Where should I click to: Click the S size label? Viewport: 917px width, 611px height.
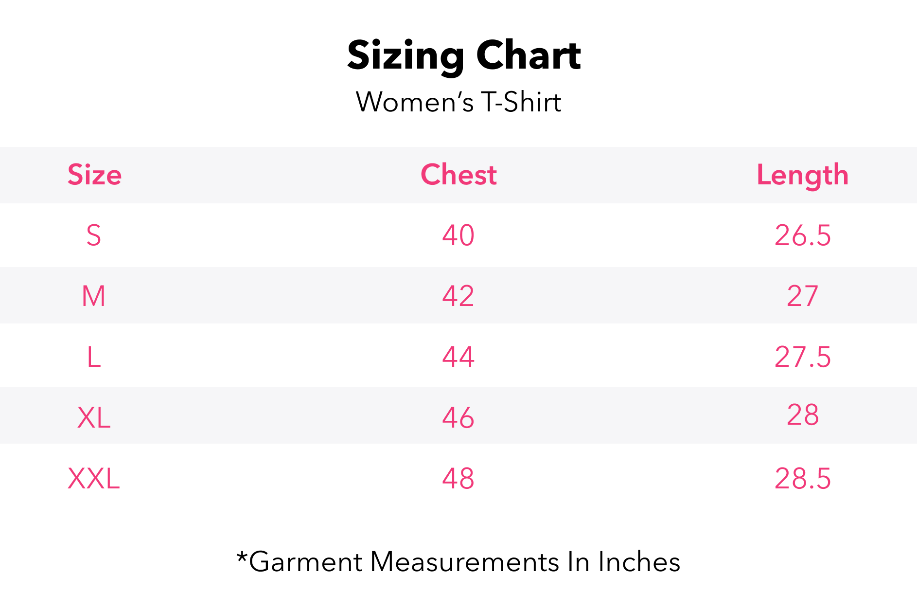click(94, 235)
